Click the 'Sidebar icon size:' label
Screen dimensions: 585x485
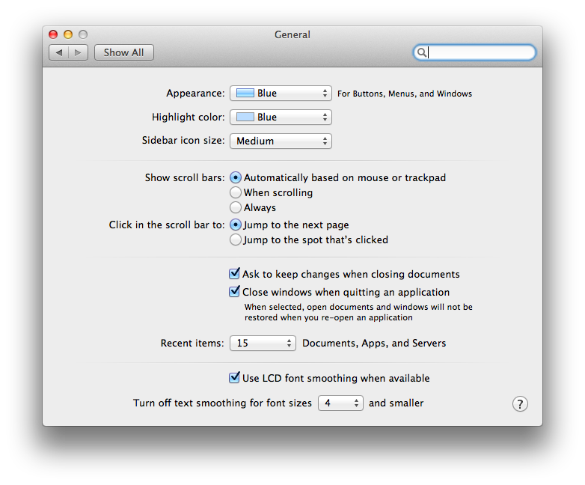[x=183, y=141]
